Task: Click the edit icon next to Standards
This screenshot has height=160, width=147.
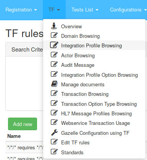Action: tap(54, 152)
